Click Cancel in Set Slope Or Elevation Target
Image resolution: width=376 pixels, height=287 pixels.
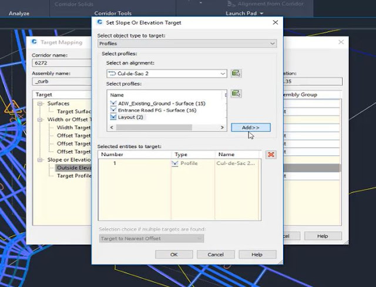(x=216, y=254)
